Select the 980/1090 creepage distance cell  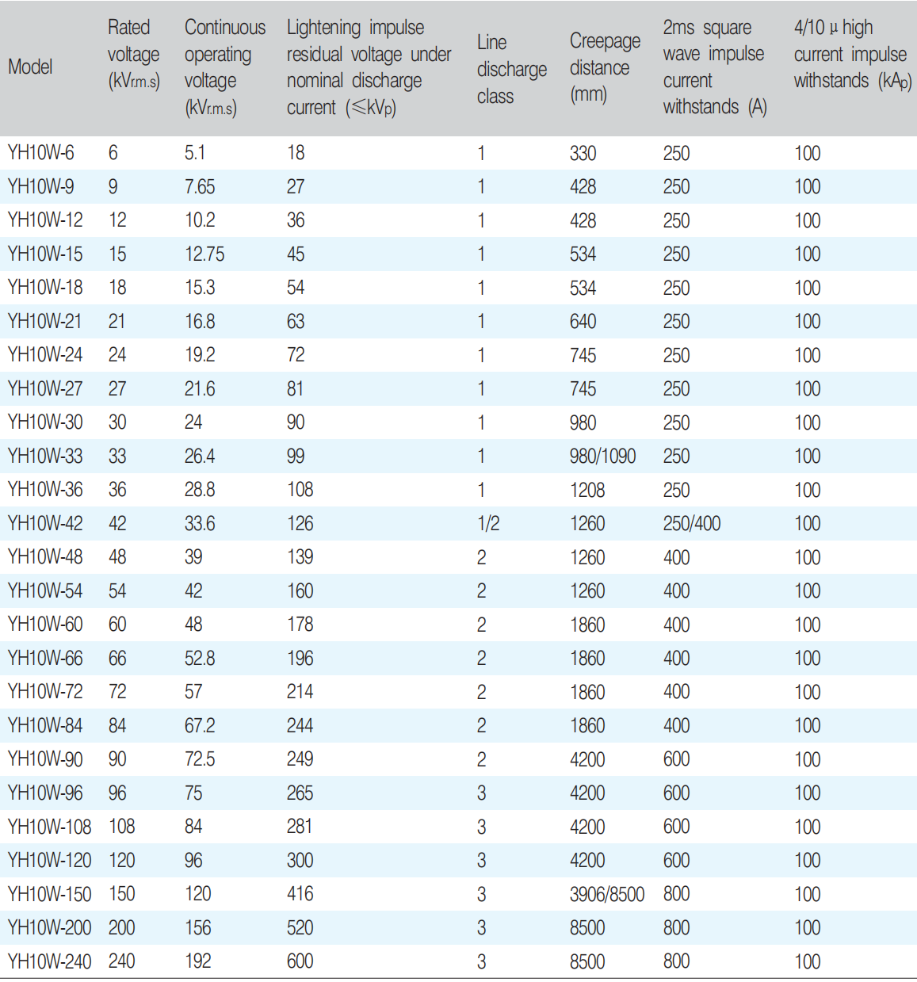(x=602, y=456)
